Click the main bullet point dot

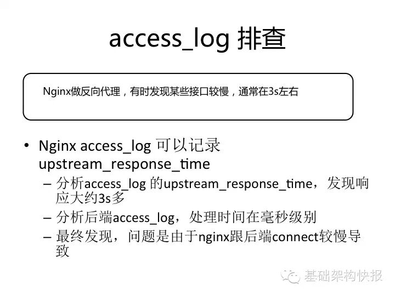click(26, 145)
